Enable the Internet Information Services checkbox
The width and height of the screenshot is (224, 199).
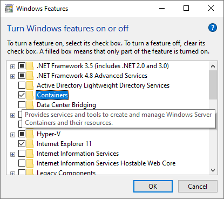[x=22, y=154]
